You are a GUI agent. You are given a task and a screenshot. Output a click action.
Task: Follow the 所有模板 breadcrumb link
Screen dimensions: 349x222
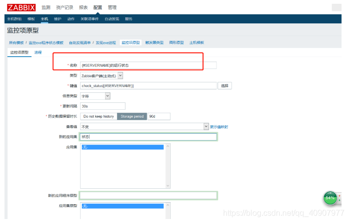(x=16, y=43)
